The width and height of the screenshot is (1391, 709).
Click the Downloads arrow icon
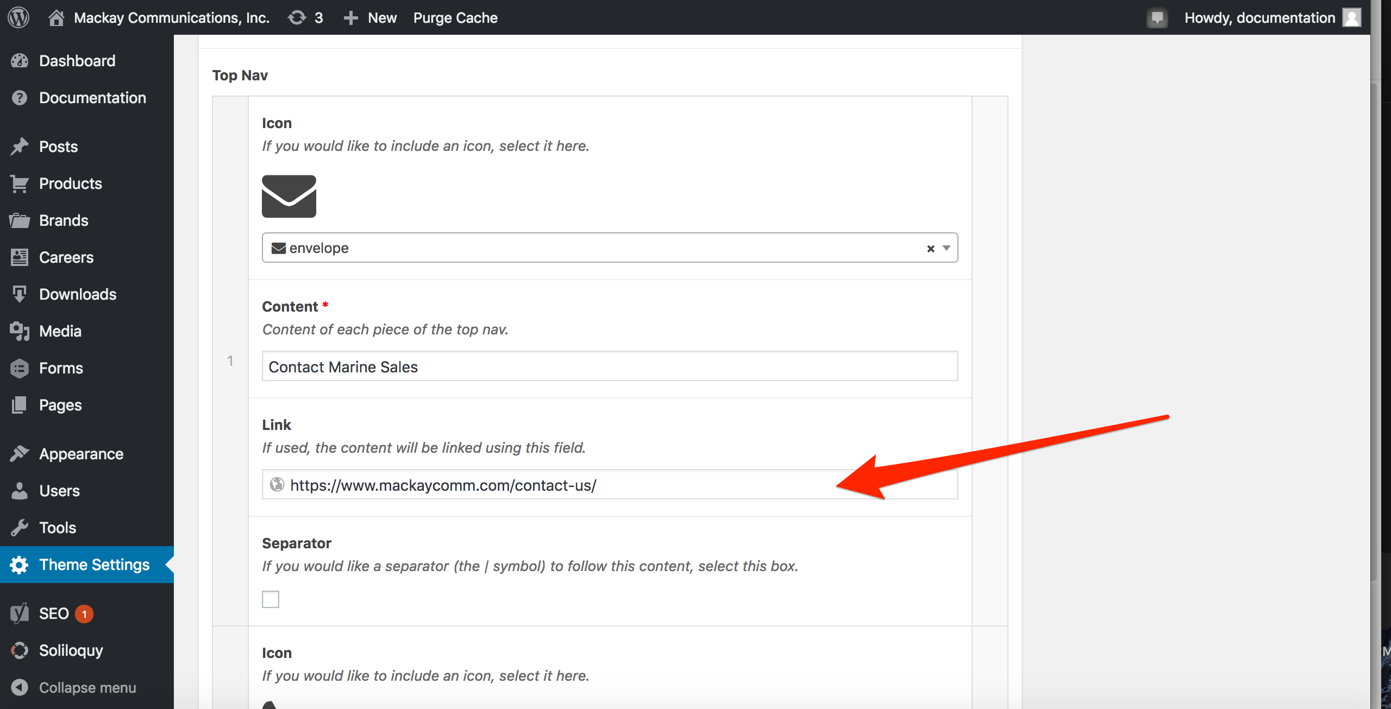click(20, 294)
